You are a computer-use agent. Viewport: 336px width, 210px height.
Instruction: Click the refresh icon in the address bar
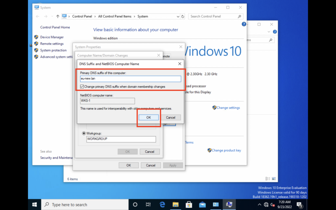pyautogui.click(x=183, y=16)
